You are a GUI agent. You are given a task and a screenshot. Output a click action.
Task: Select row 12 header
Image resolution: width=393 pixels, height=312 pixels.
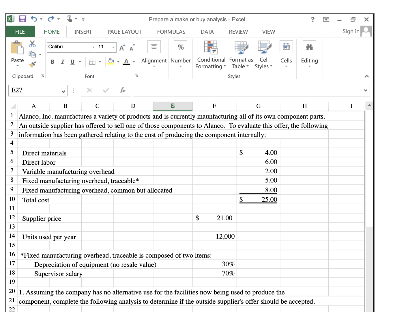pyautogui.click(x=12, y=218)
